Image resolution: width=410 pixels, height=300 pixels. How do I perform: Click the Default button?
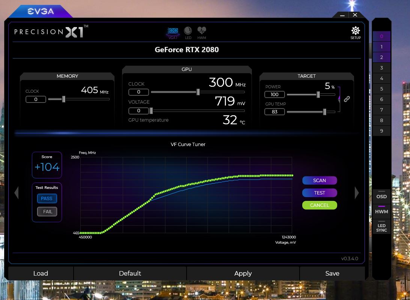pos(130,273)
